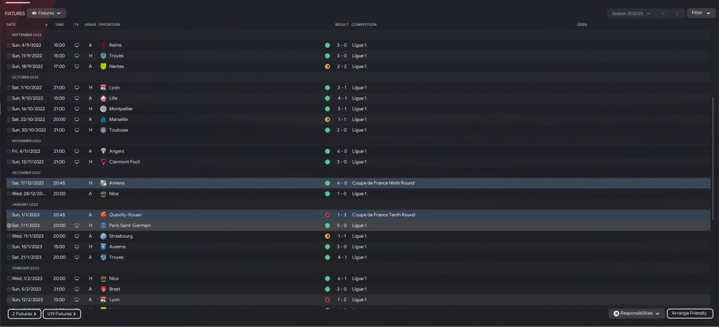Click the Montpellier club badge
This screenshot has width=719, height=327.
click(x=103, y=109)
